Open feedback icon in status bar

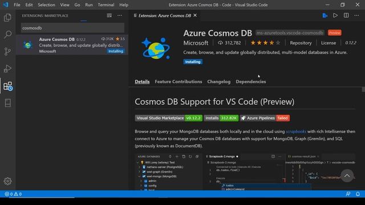point(348,194)
